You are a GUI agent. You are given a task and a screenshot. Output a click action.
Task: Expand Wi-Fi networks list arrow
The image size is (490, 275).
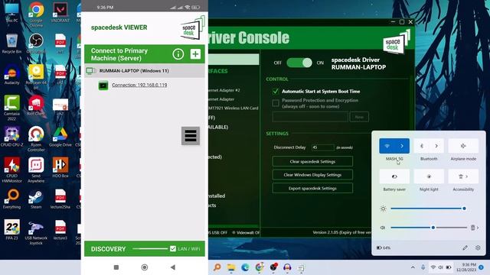click(402, 146)
